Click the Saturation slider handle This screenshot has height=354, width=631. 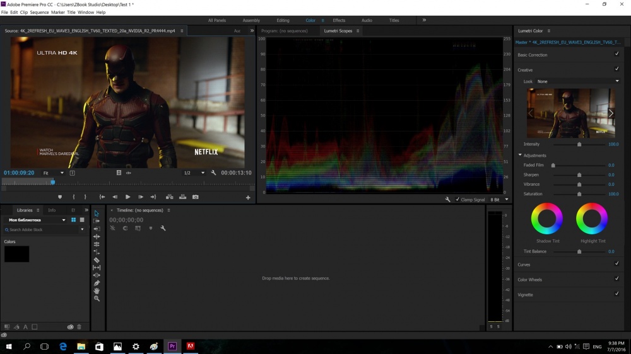click(579, 194)
